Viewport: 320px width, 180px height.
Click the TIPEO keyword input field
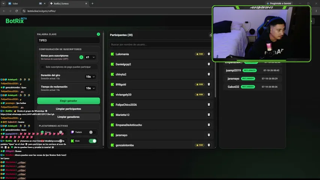point(69,40)
